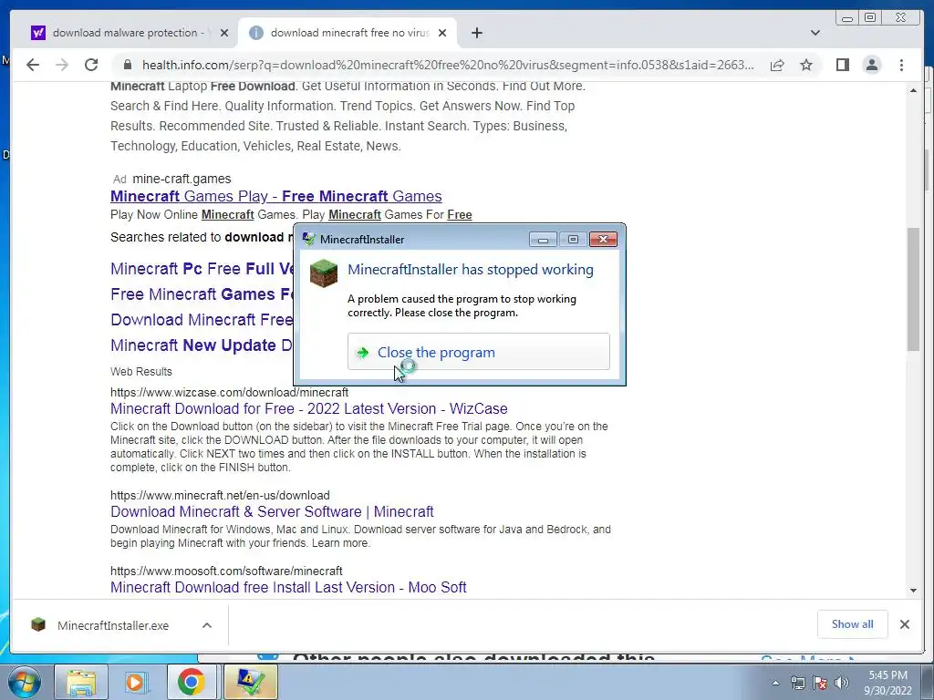Share this page from the address bar

click(x=777, y=65)
